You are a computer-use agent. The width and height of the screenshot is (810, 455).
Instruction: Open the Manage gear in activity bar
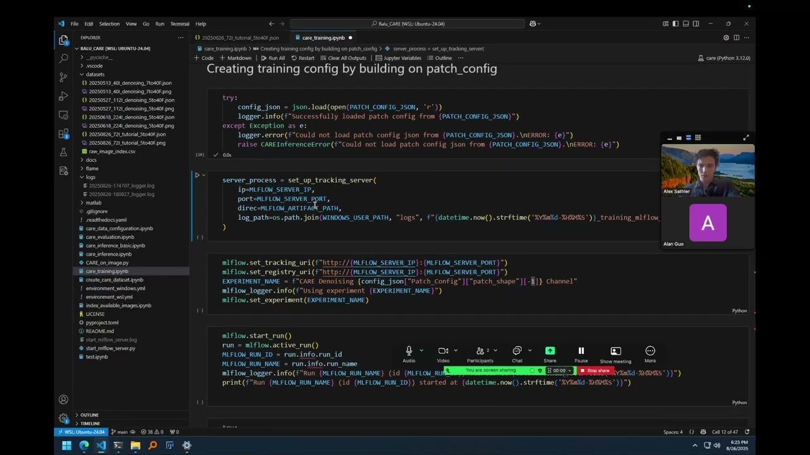63,418
